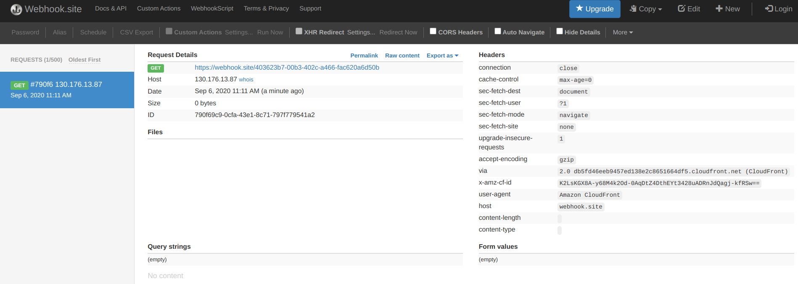The image size is (798, 284).
Task: Toggle the XHR Redirect checkbox
Action: pos(299,31)
